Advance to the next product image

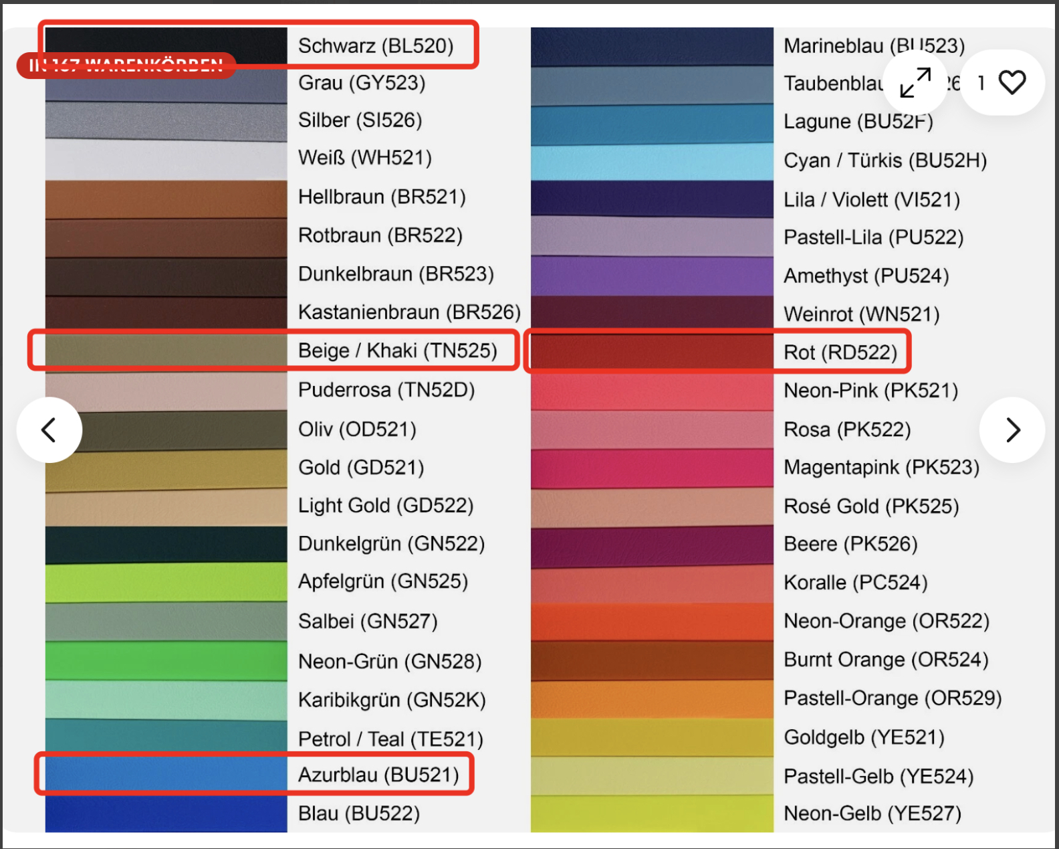1012,430
